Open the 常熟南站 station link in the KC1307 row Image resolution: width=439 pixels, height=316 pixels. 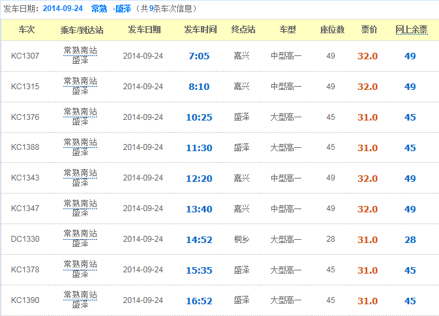point(80,51)
